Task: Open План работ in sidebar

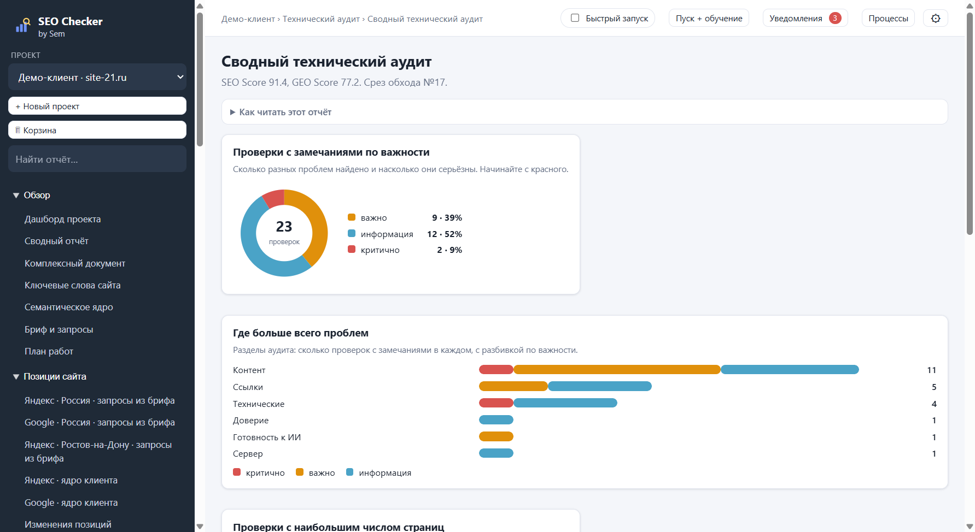Action: 49,351
